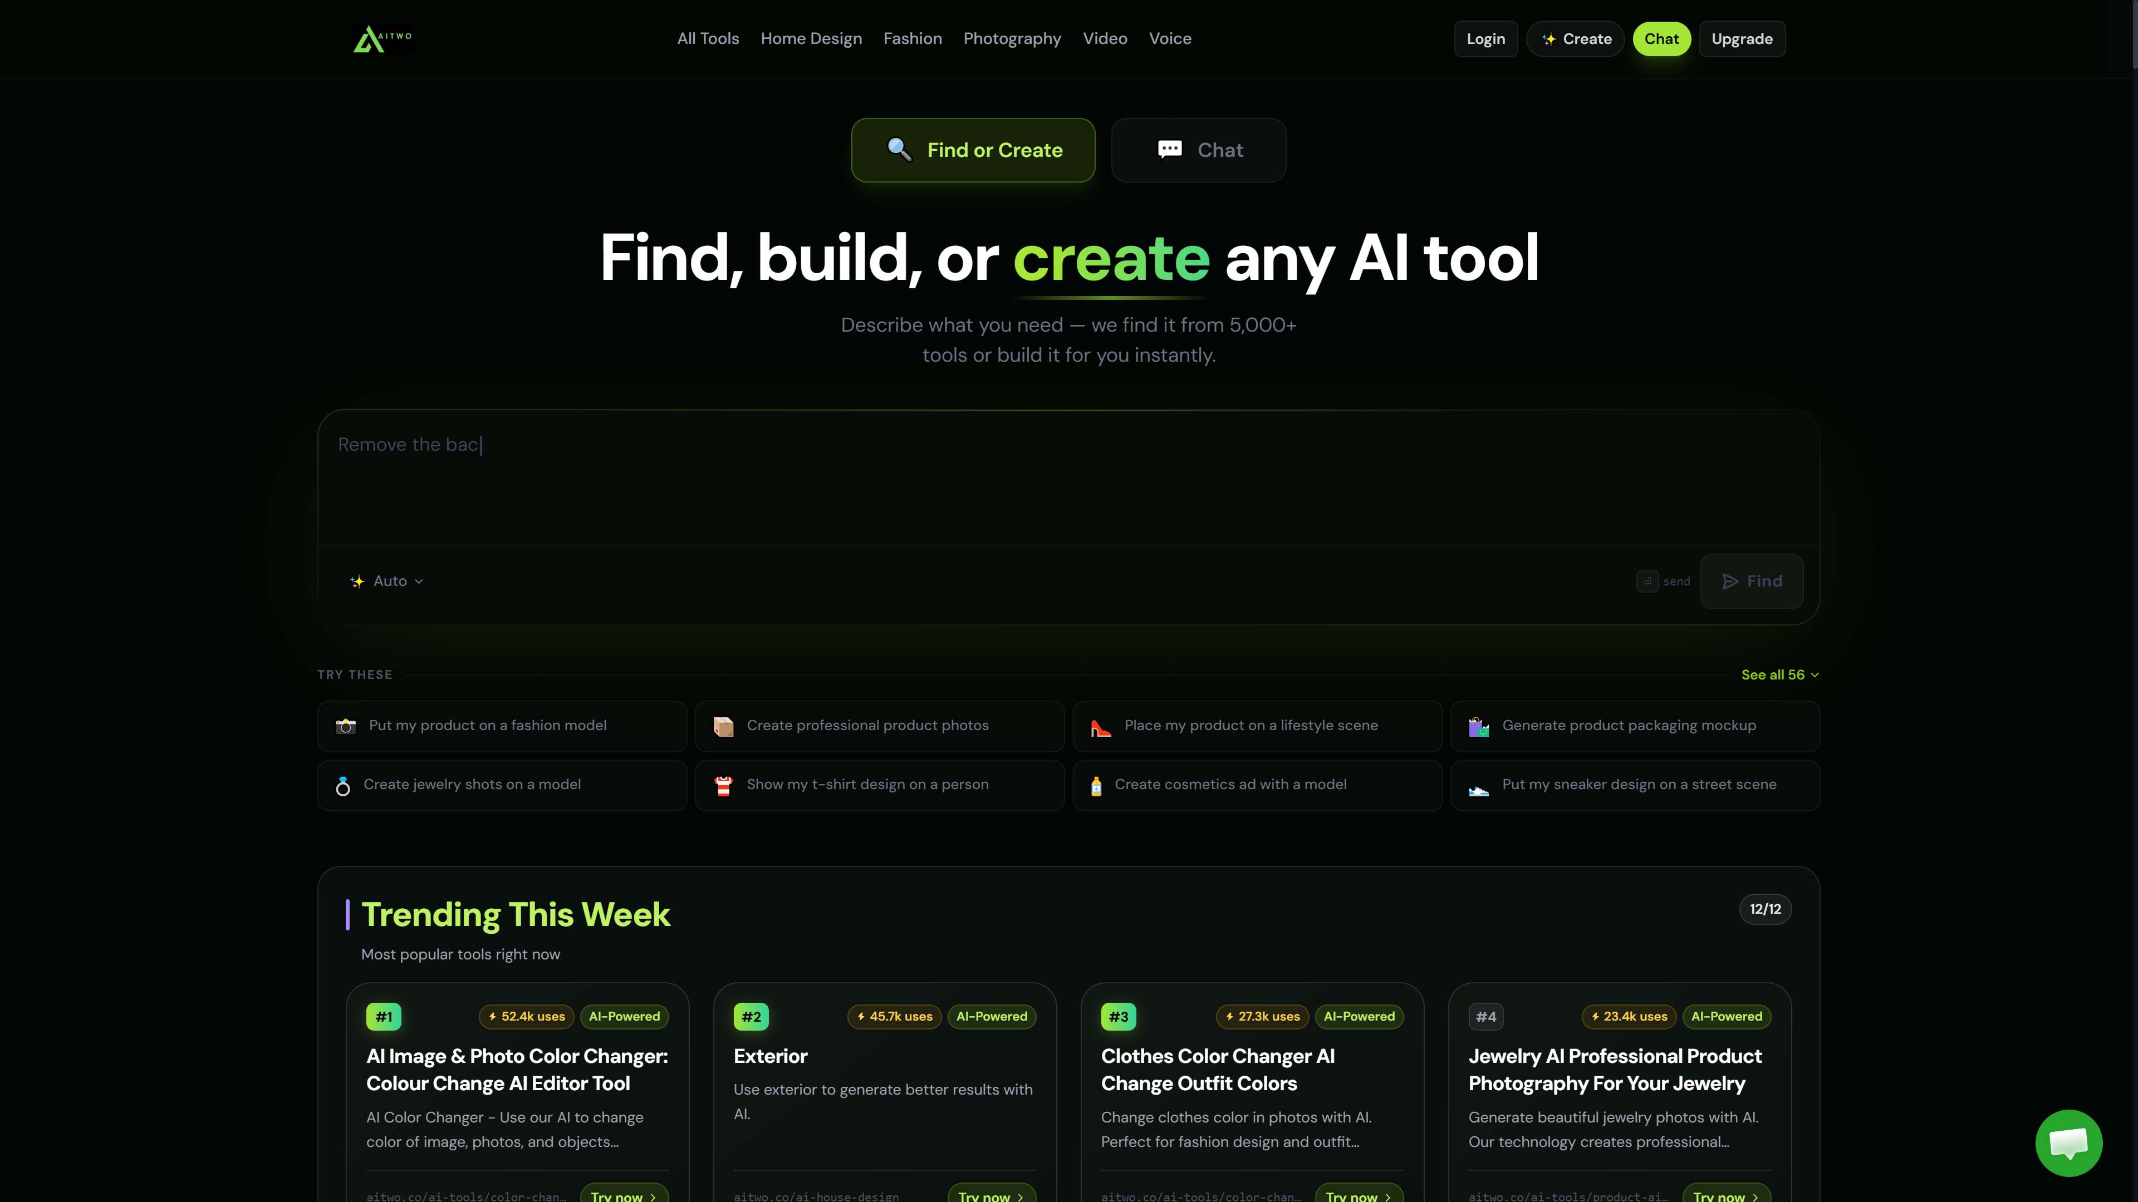
Task: Select Put my sneaker design on a street scene
Action: coord(1635,786)
